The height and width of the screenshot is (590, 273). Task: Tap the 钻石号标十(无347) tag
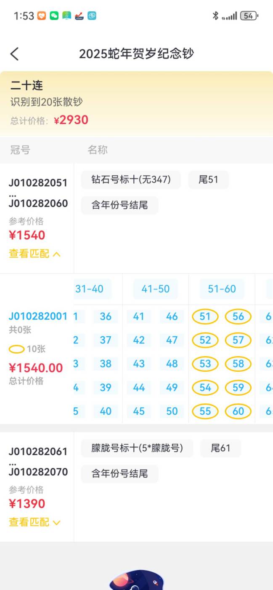point(131,180)
